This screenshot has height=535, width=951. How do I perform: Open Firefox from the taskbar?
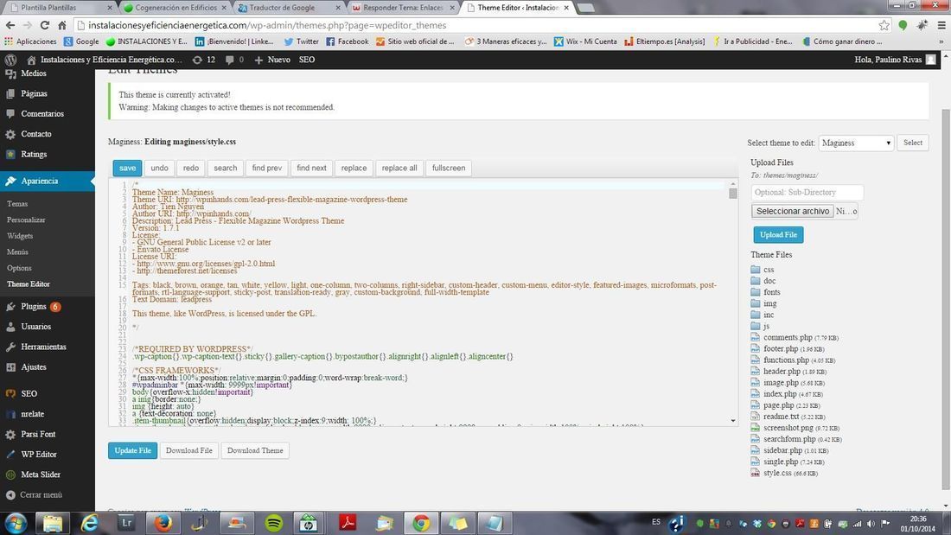click(163, 523)
